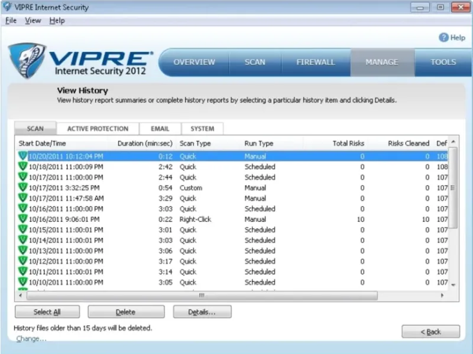Go to the Firewall section
Image resolution: width=473 pixels, height=354 pixels.
tap(316, 62)
